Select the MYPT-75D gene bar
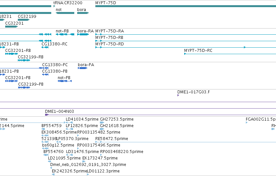Image resolution: width=276 pixels, height=176 pixels. point(186,6)
